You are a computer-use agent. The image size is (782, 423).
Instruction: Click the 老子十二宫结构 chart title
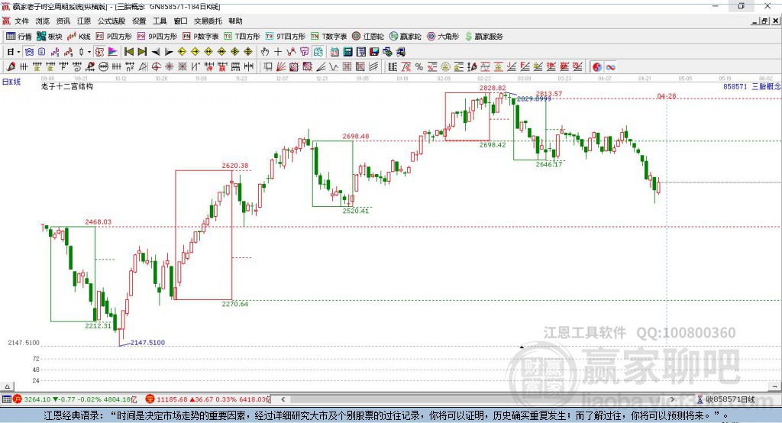pos(67,86)
